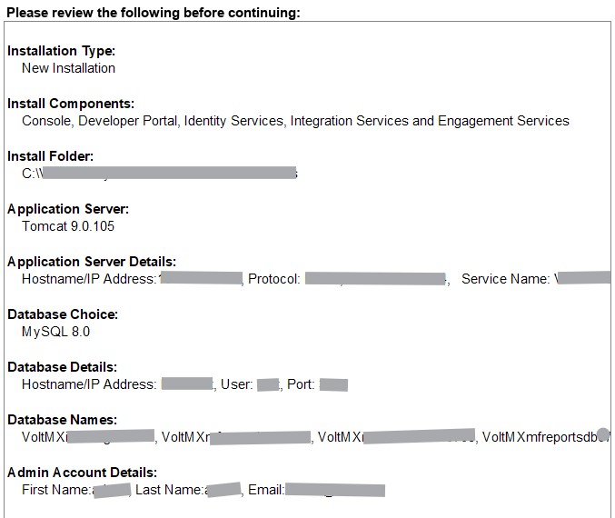
Task: Click the 'Please review the following' heading
Action: coord(153,13)
